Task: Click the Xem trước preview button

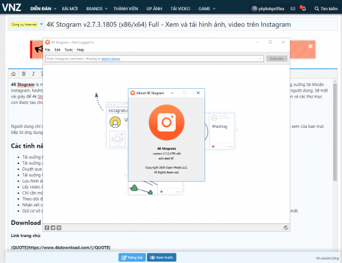Action: [161, 258]
